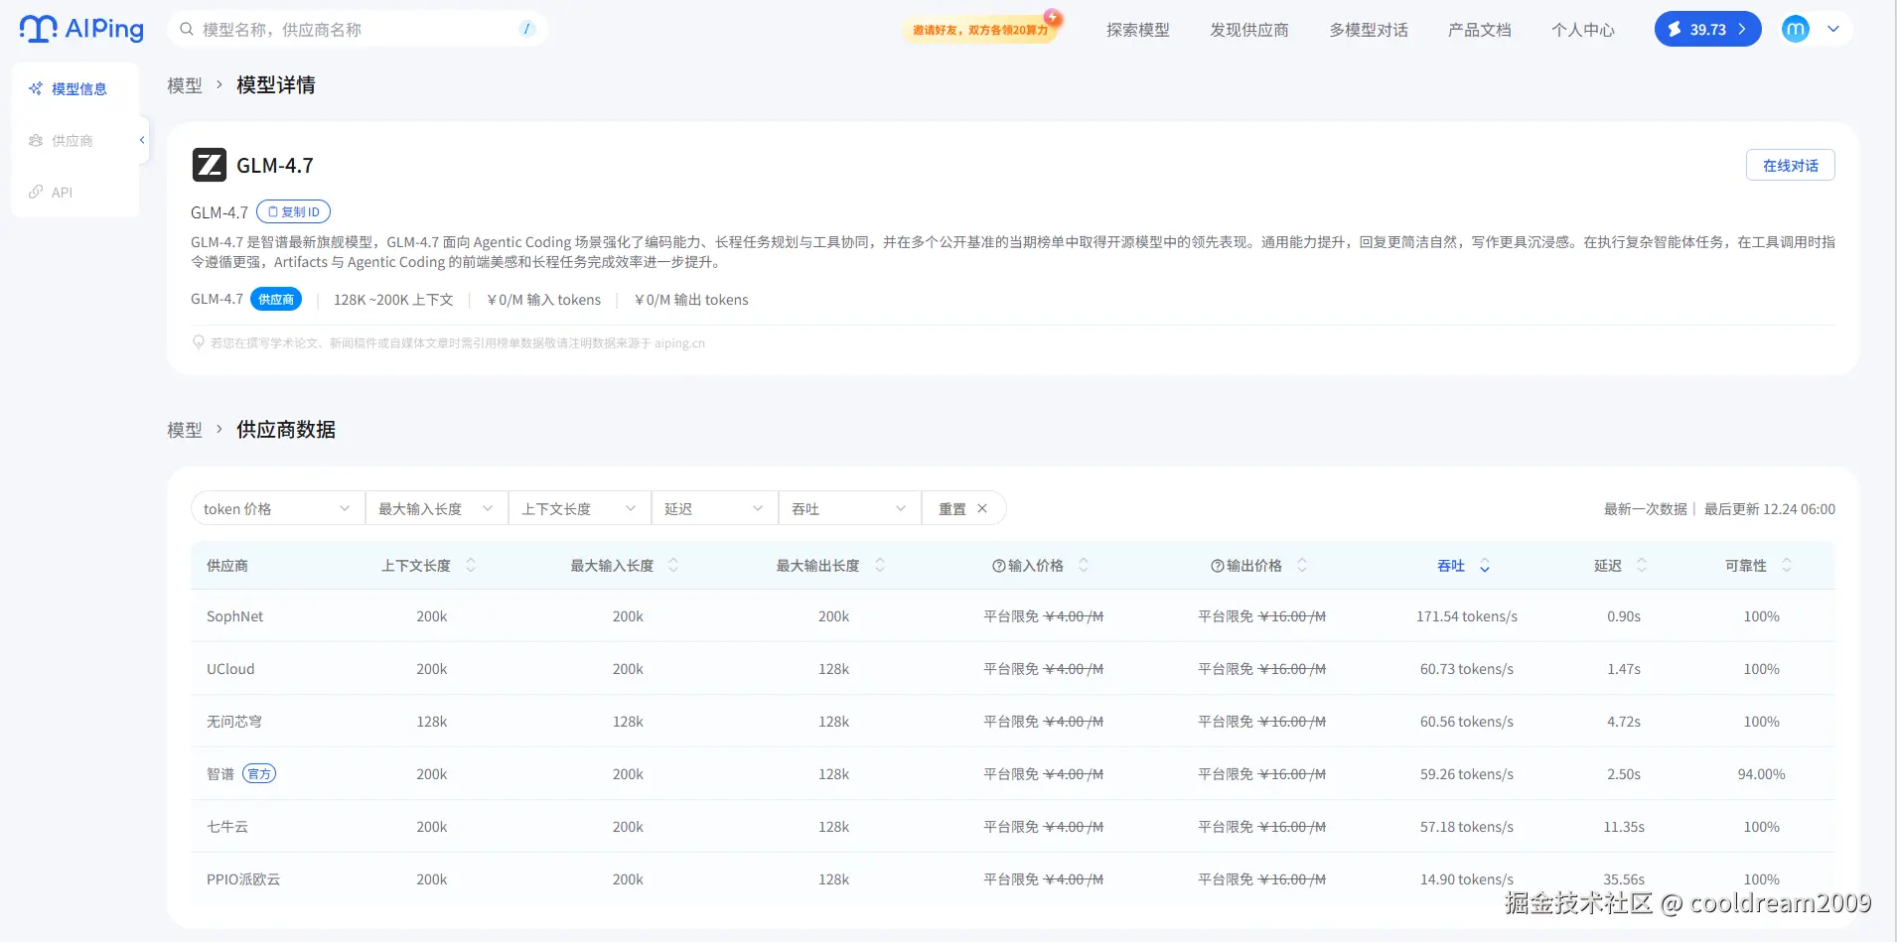Click the 重置 filter button

point(963,508)
